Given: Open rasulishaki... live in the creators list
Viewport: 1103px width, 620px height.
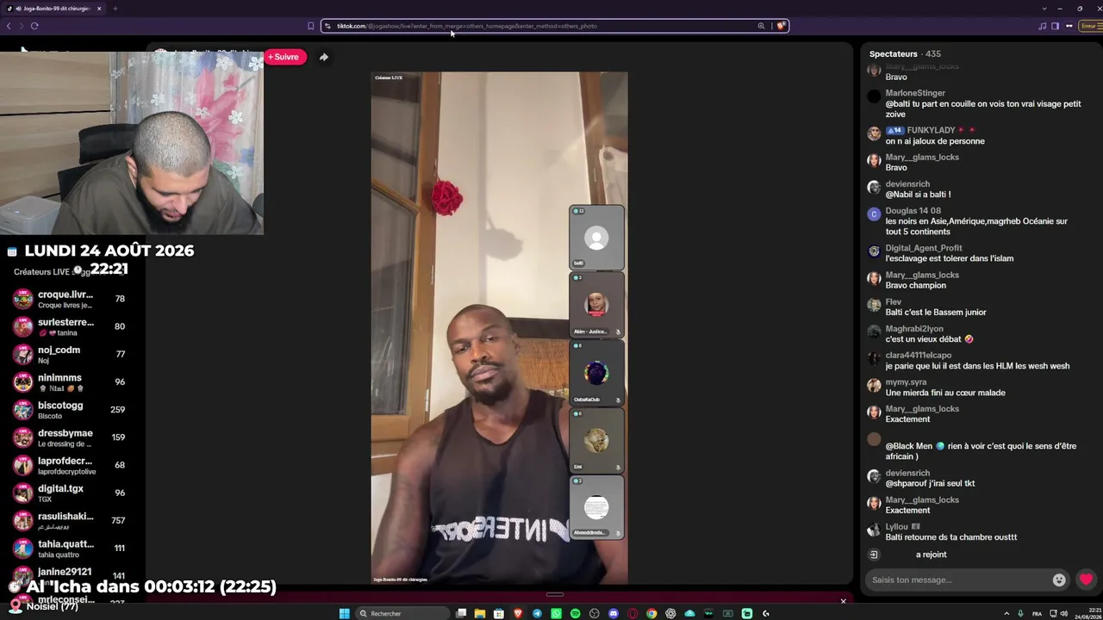Looking at the screenshot, I should click(71, 520).
